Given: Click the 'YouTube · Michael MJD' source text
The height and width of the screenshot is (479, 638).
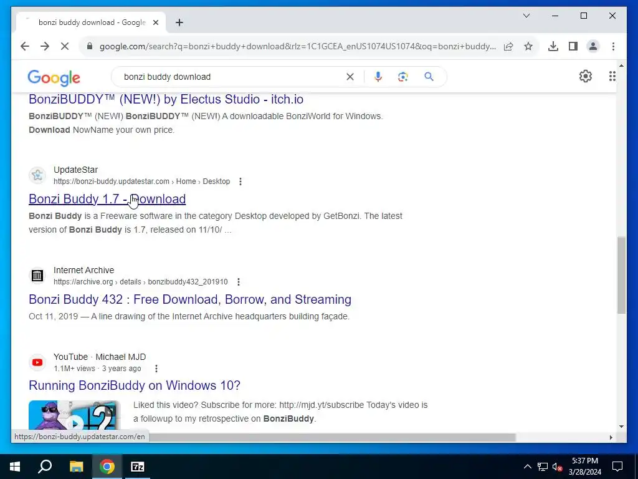Looking at the screenshot, I should tap(100, 357).
